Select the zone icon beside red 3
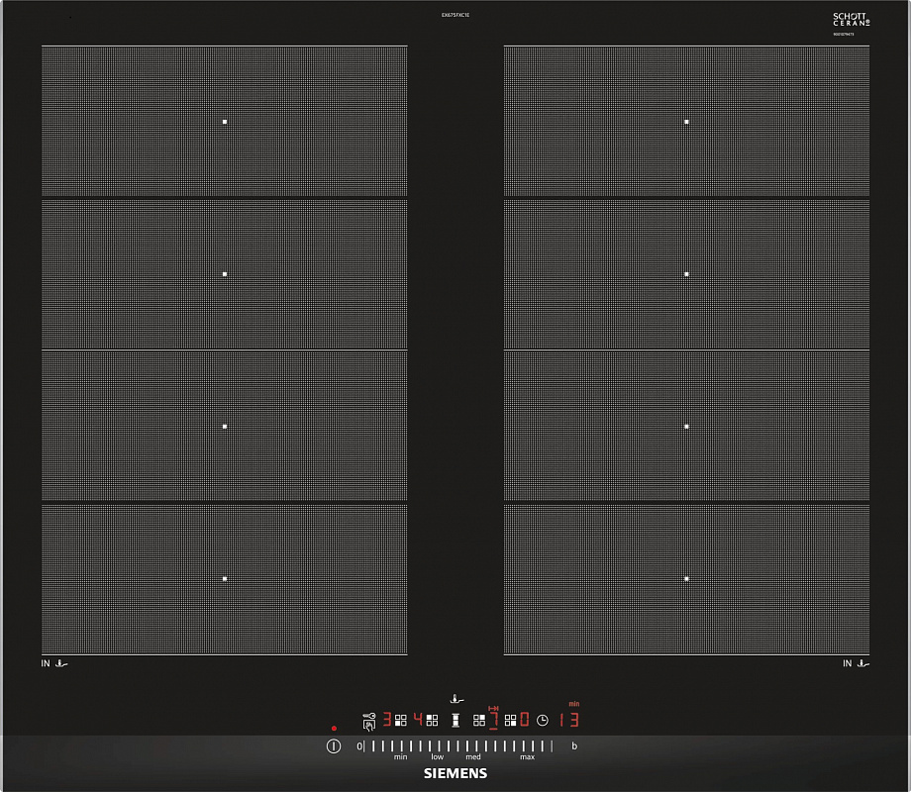Image resolution: width=911 pixels, height=792 pixels. pos(401,720)
